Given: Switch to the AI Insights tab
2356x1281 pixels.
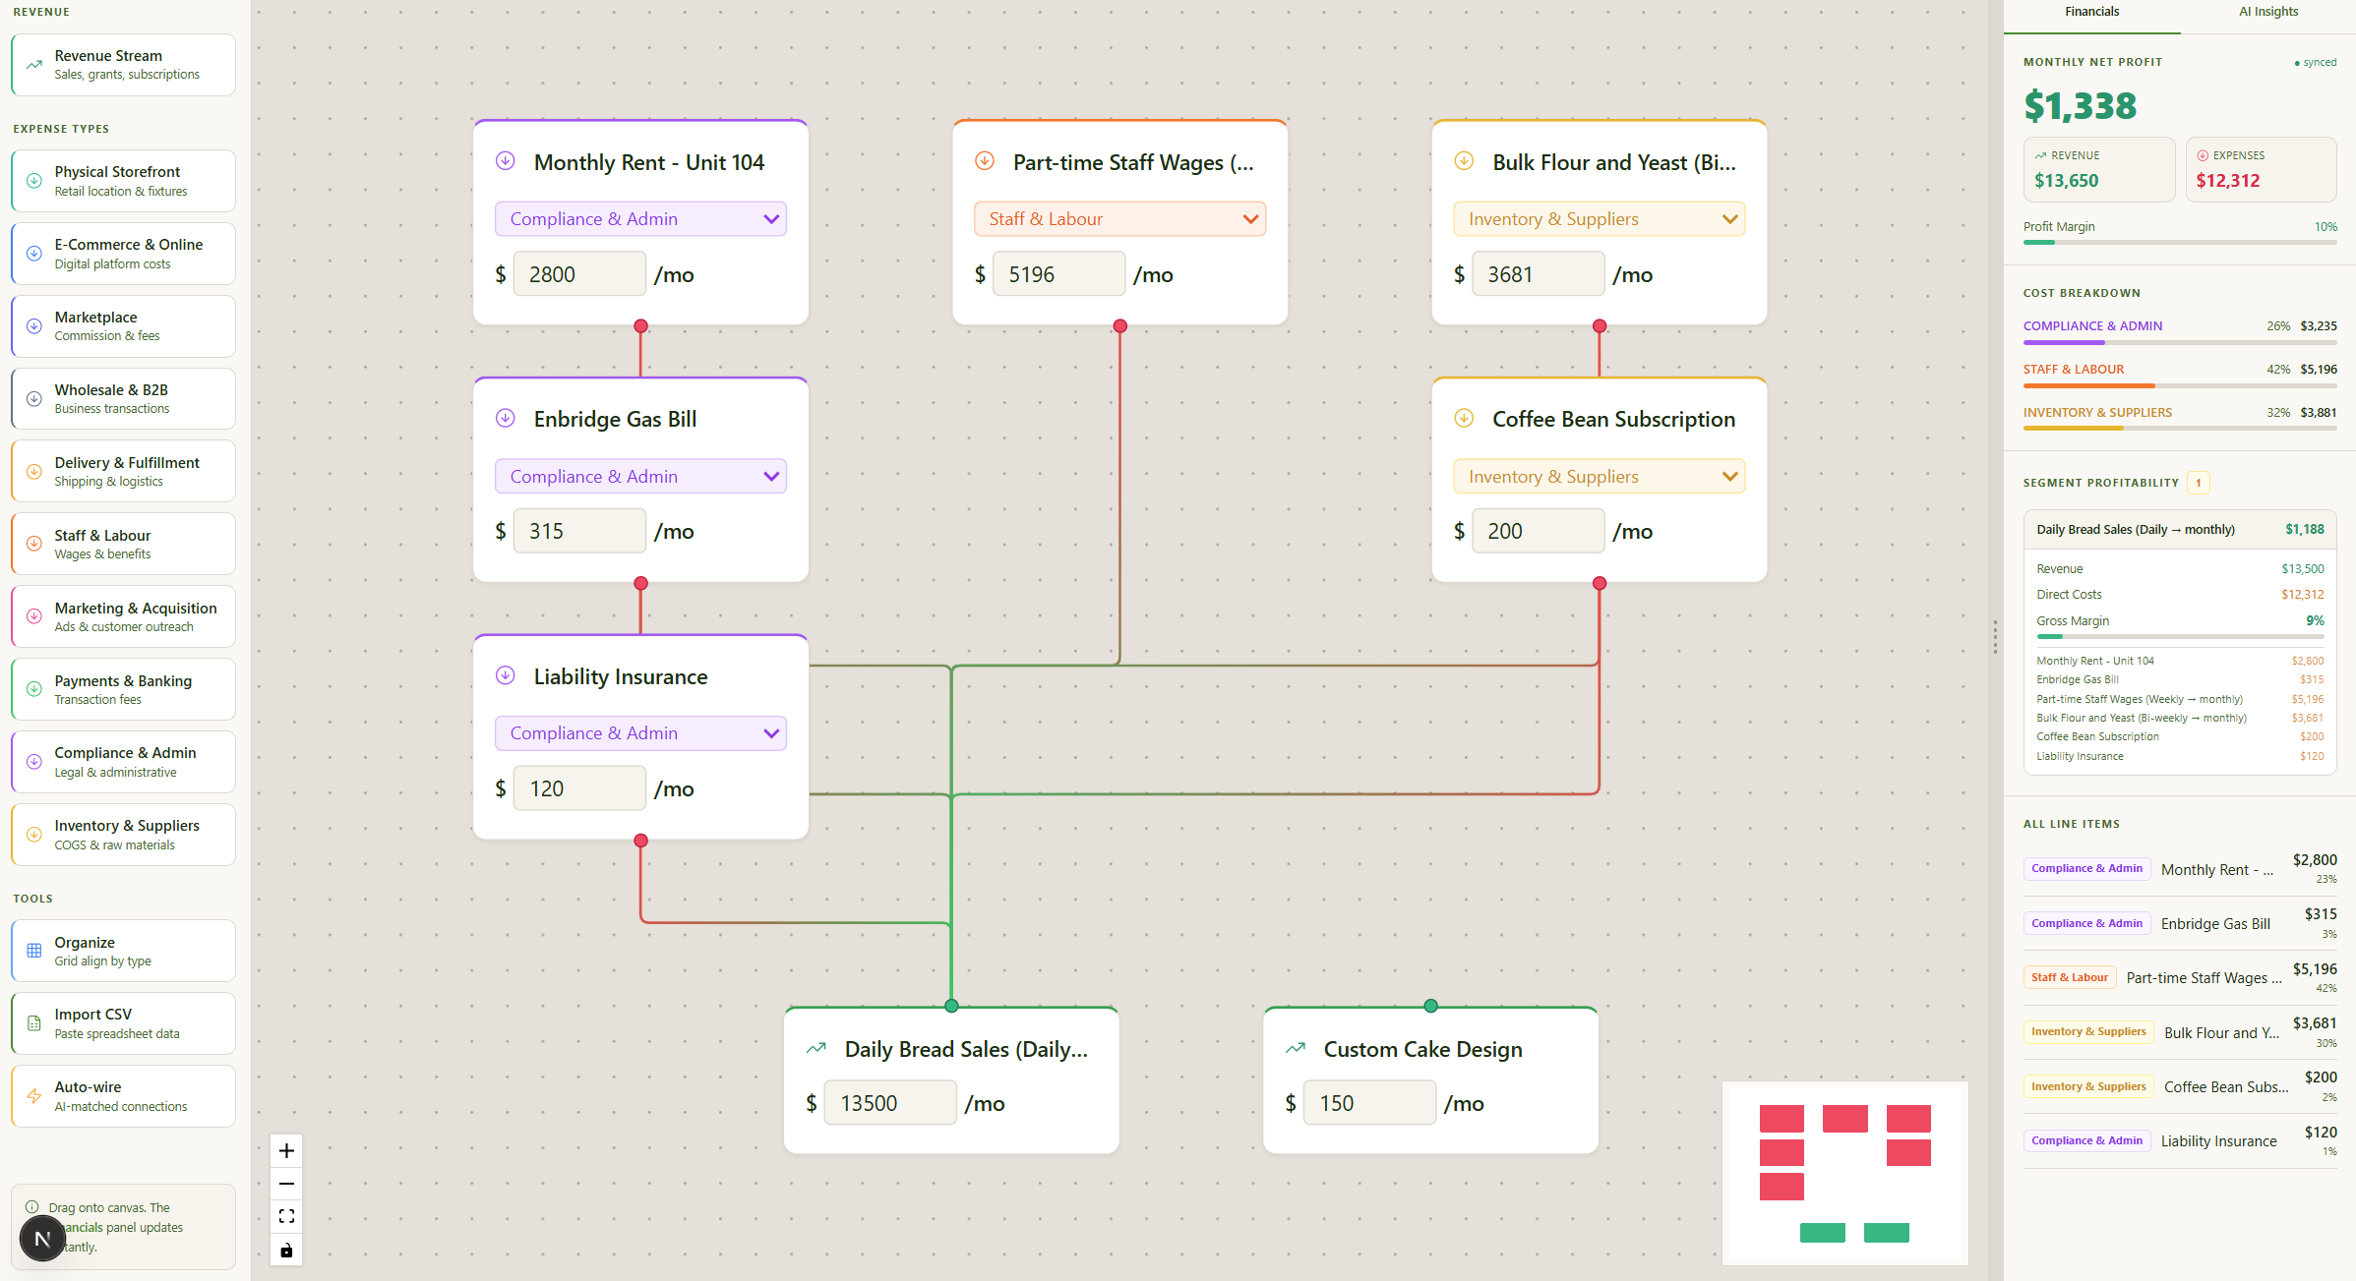Looking at the screenshot, I should coord(2267,12).
